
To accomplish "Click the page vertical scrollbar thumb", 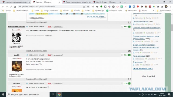I will point(172,27).
